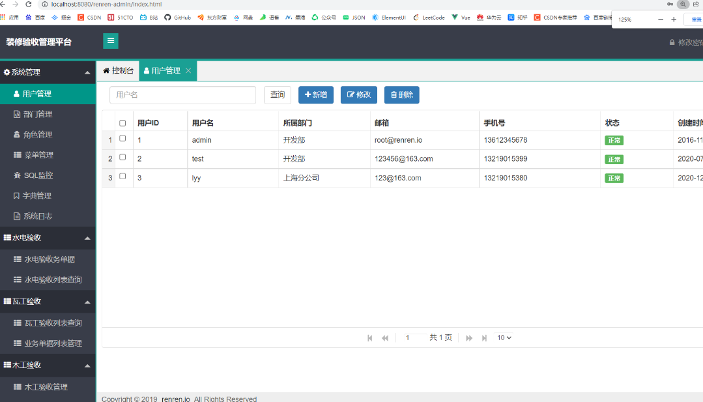
Task: Click the zoom magnifier icon in address bar
Action: click(x=683, y=4)
